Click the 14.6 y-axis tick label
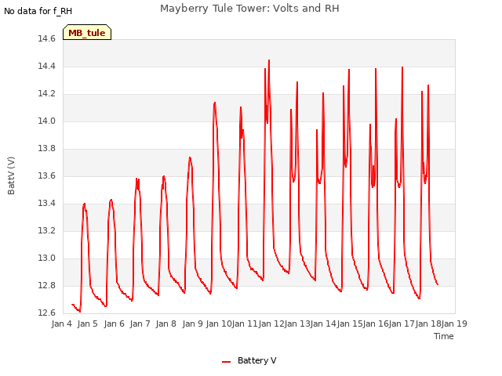This screenshot has height=376, width=502. pyautogui.click(x=47, y=39)
